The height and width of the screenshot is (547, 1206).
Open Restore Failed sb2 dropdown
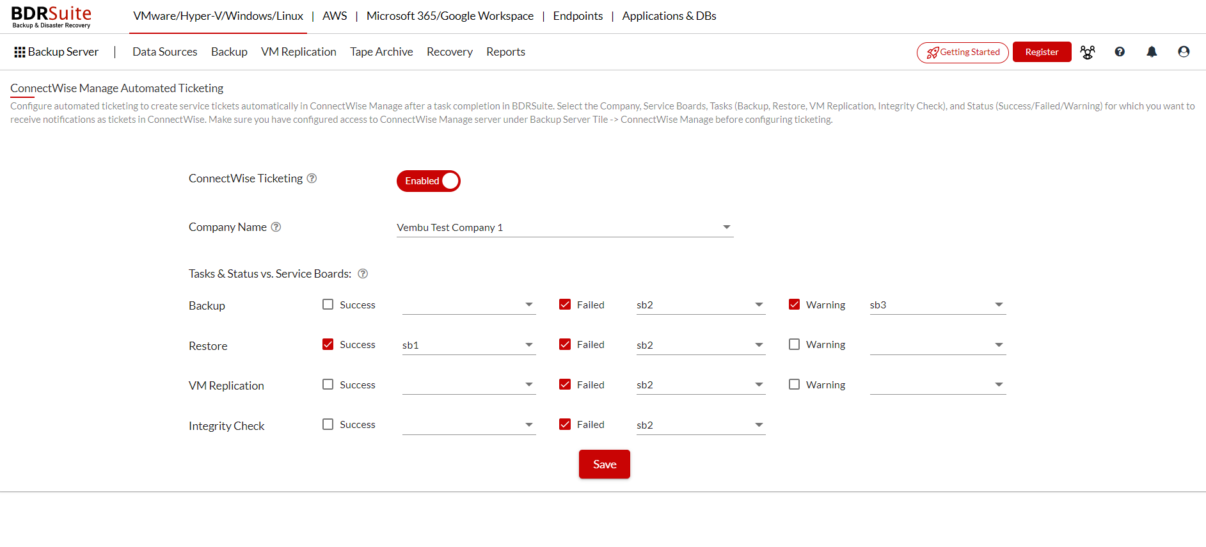(701, 345)
